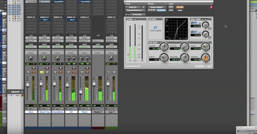The height and width of the screenshot is (134, 257).
Task: Open the Expander/Gate Dyn 3 plugin selector
Action: (135, 10)
